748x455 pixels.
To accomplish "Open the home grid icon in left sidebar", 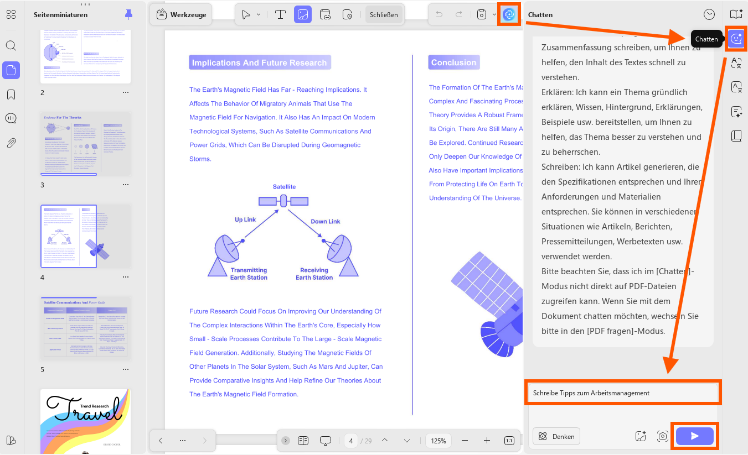I will (x=11, y=15).
